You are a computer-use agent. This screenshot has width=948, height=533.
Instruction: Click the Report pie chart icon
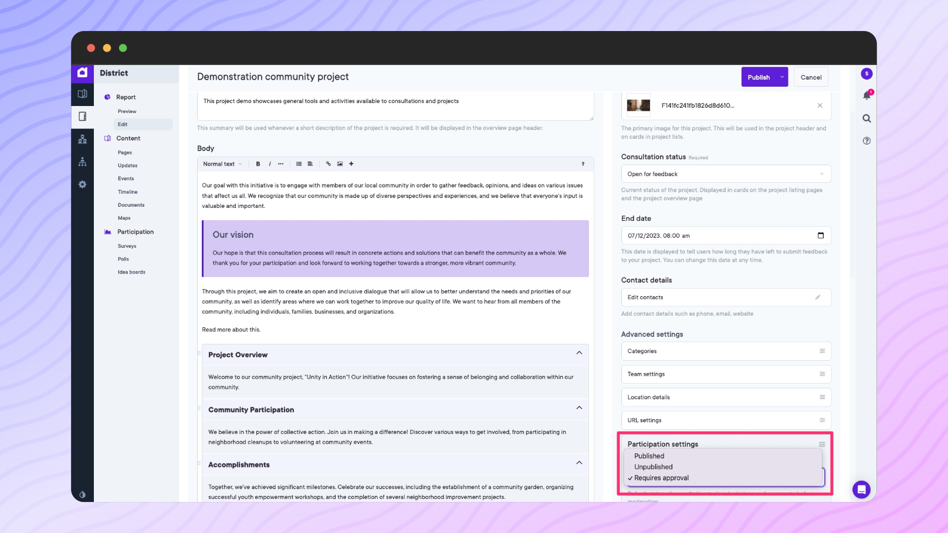(x=107, y=97)
